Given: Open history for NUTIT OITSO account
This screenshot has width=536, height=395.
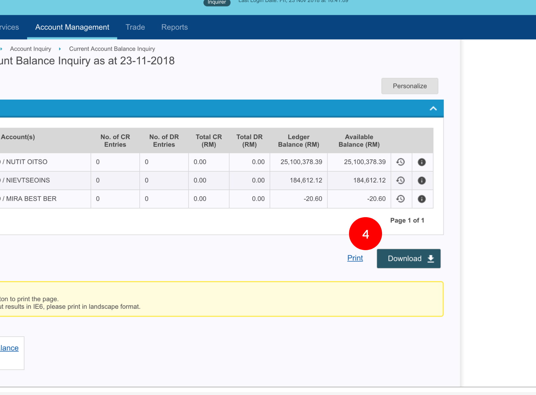Looking at the screenshot, I should pos(401,162).
